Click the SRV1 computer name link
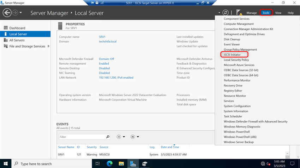300x168 pixels. [102, 37]
